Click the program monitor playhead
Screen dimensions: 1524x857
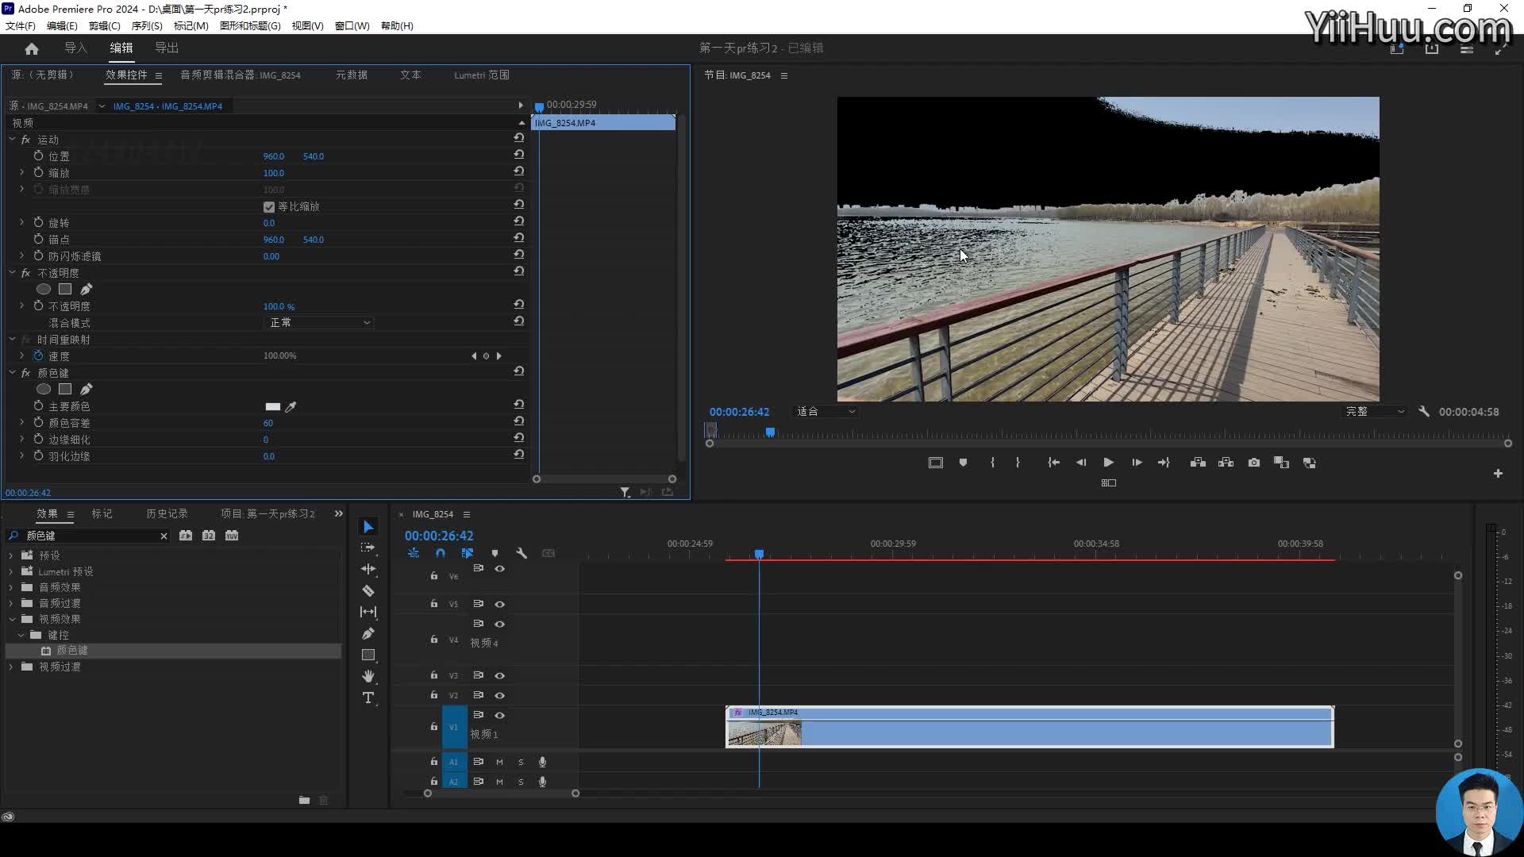click(770, 432)
